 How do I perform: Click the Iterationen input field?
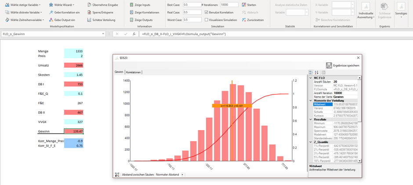point(229,5)
